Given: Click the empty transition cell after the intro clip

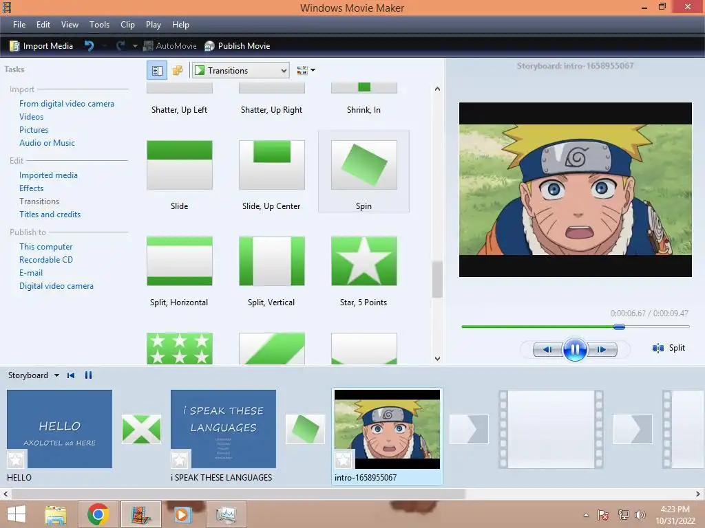Looking at the screenshot, I should coord(469,429).
